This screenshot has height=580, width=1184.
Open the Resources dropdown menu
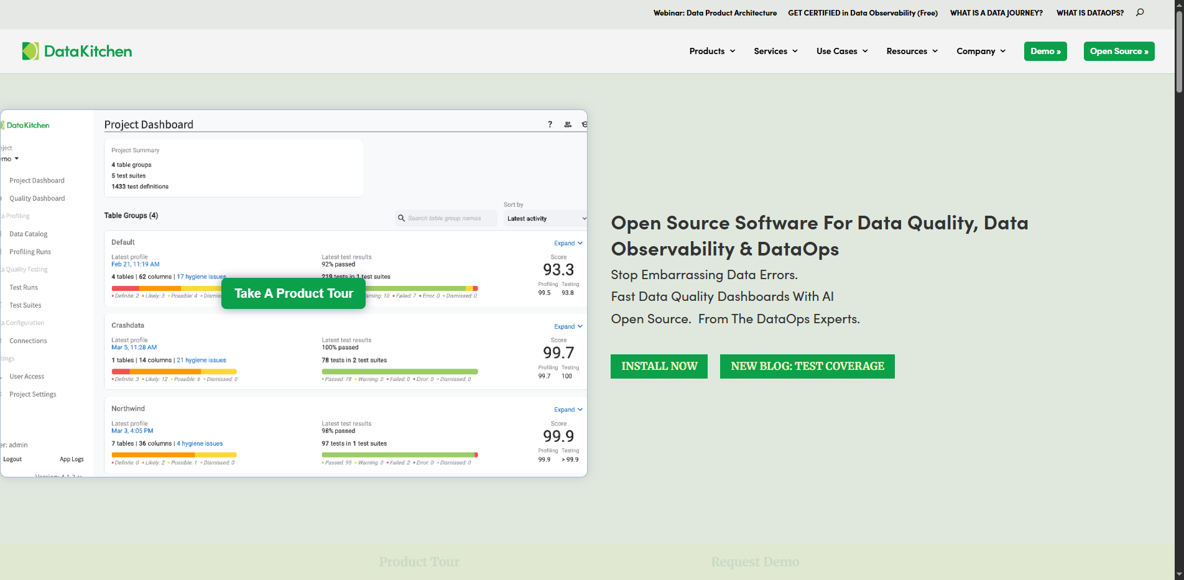(912, 51)
